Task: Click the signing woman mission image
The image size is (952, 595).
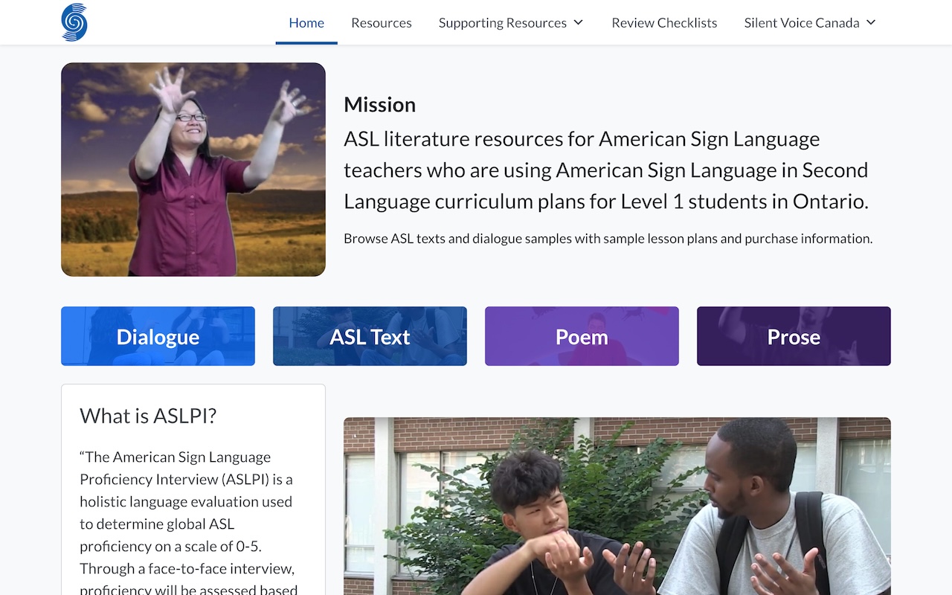Action: [193, 170]
